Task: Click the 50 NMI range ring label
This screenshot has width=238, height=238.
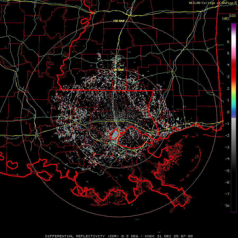Action: [x=119, y=70]
